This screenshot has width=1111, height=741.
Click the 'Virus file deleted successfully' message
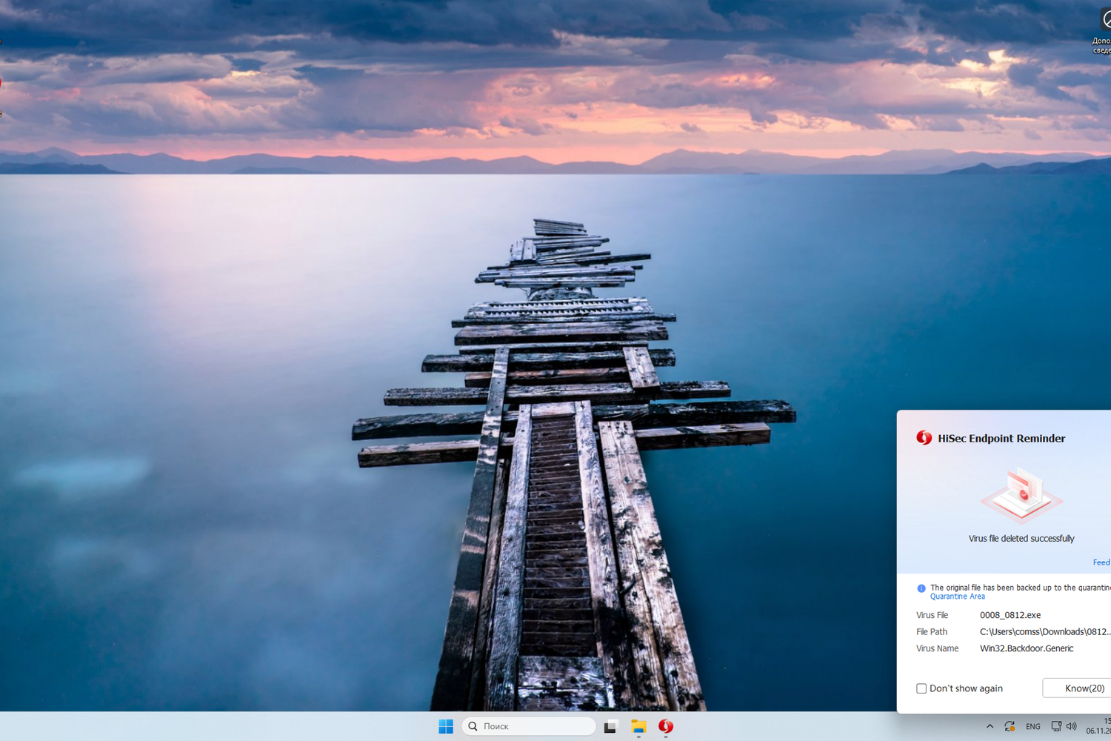(1021, 539)
